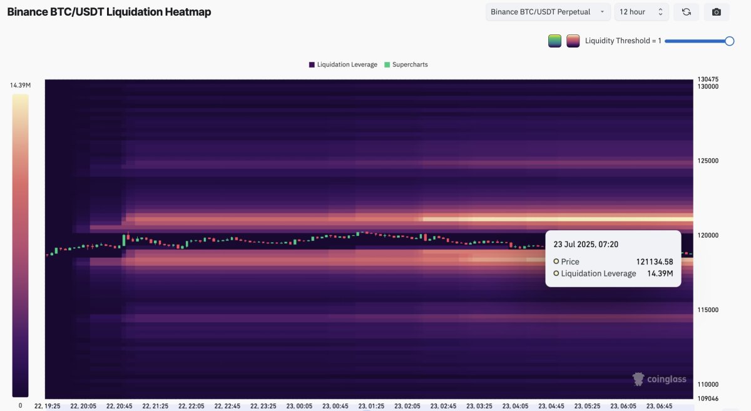
Task: Click the green Supercharts legend square
Action: point(387,64)
